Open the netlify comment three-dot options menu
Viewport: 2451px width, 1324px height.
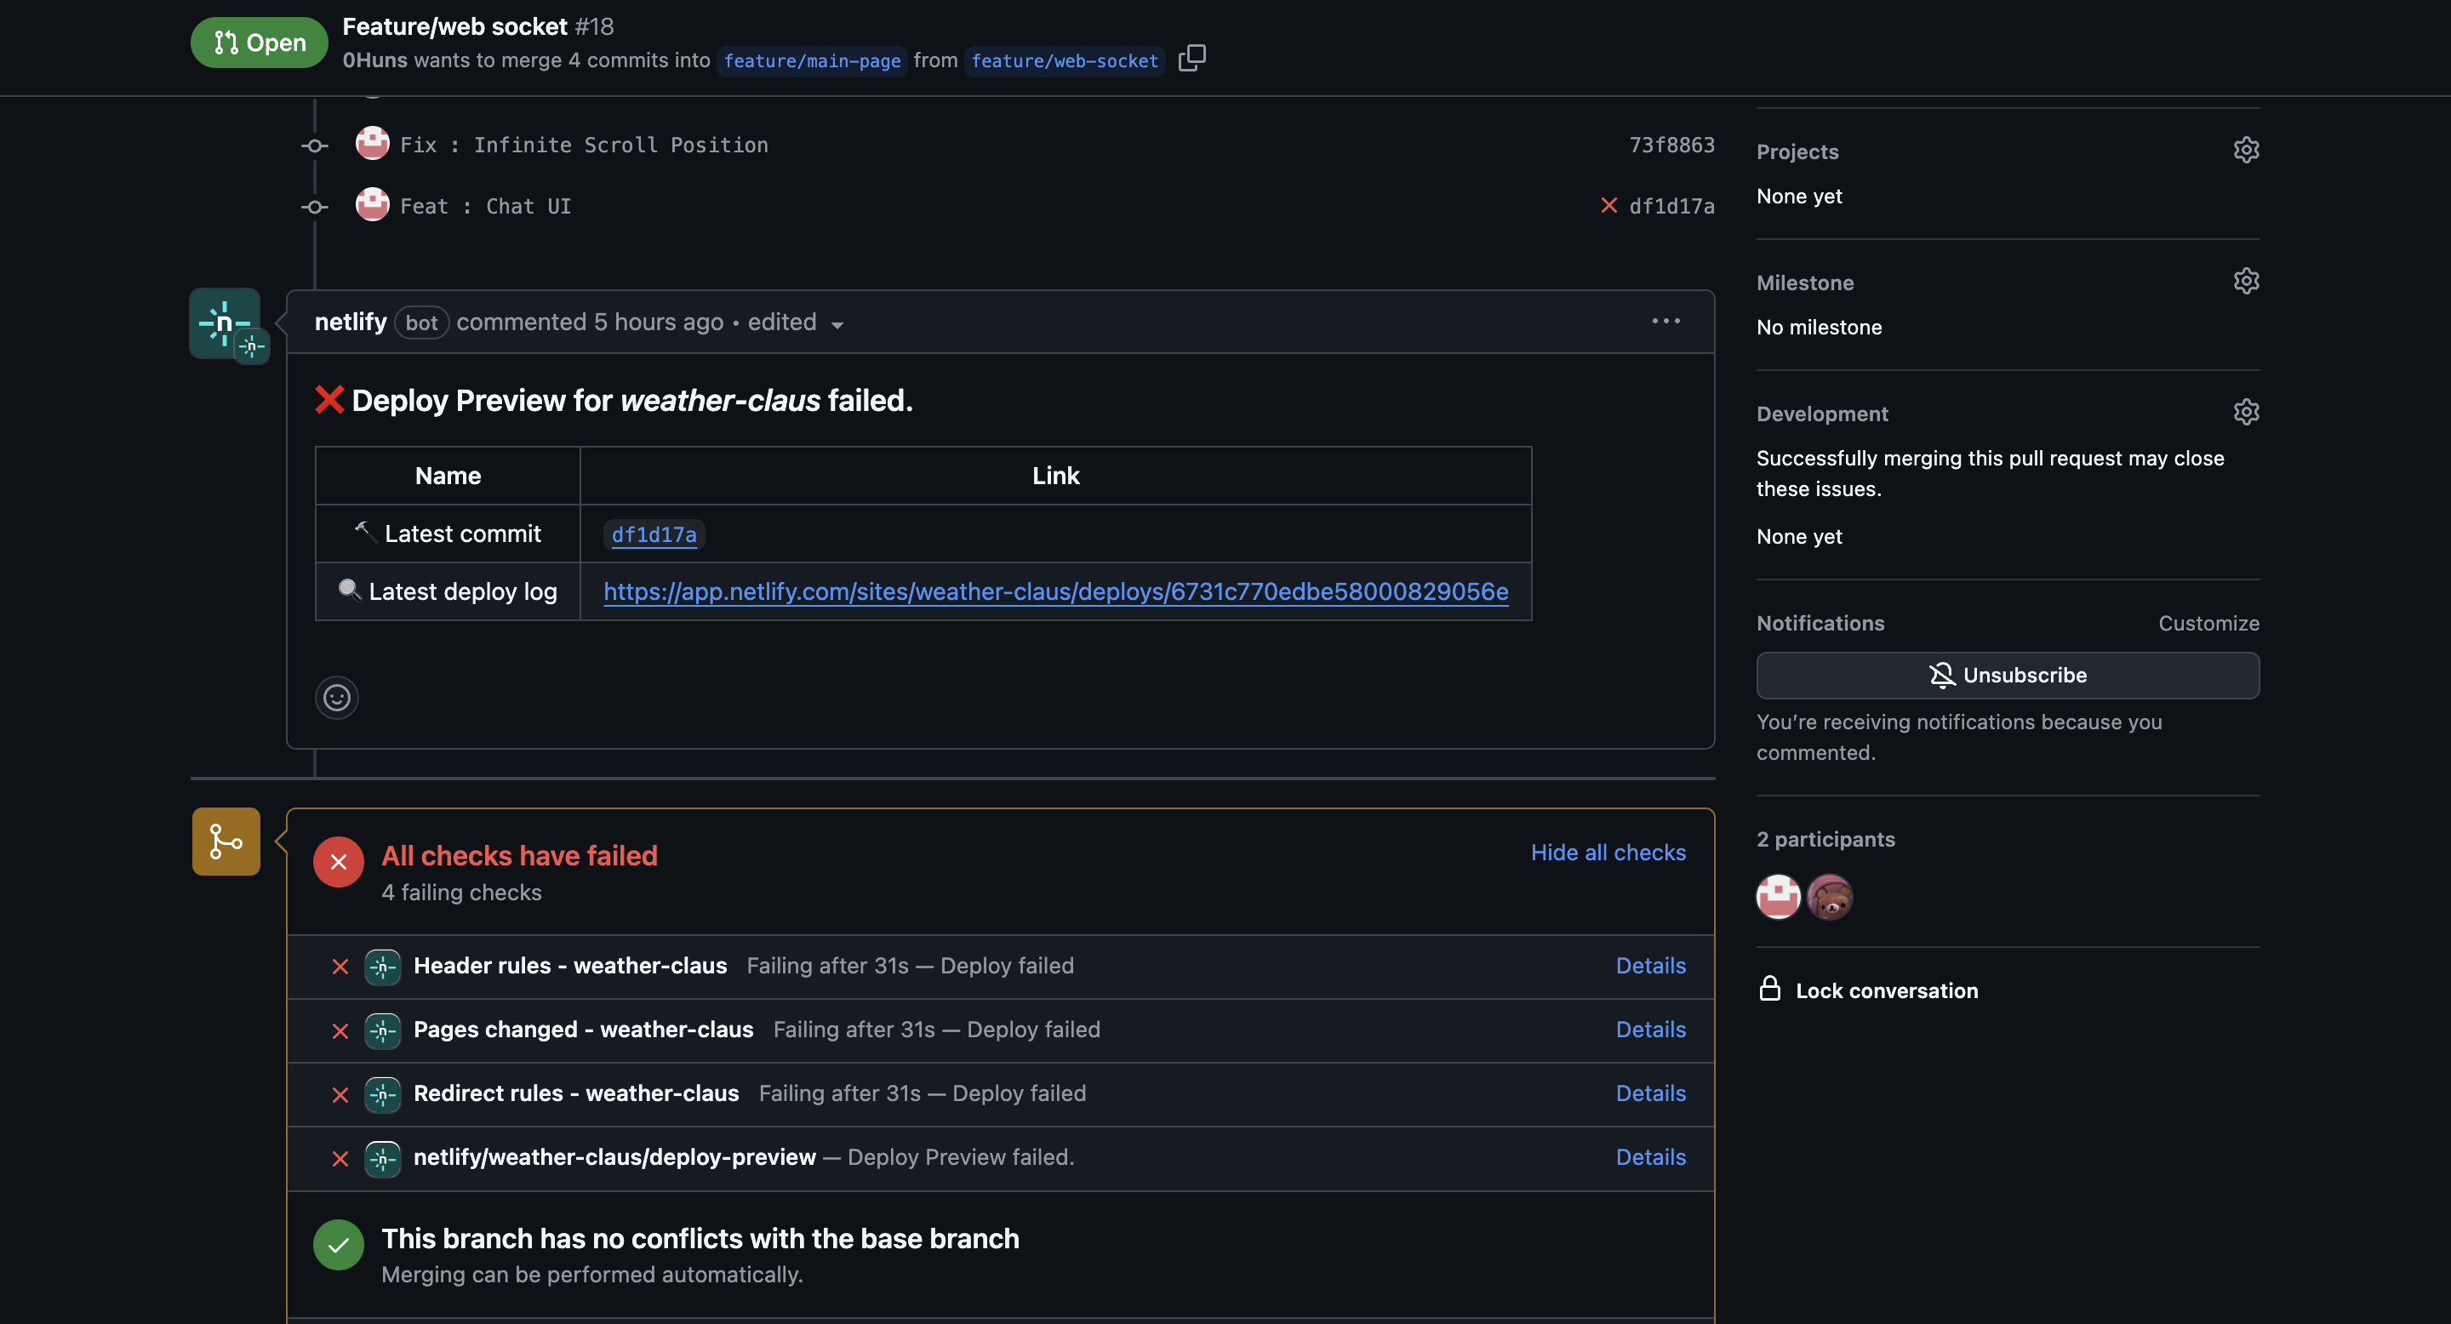tap(1665, 322)
